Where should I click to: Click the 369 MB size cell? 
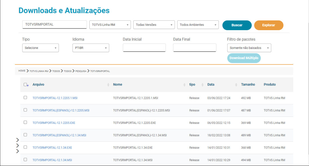coord(246,123)
